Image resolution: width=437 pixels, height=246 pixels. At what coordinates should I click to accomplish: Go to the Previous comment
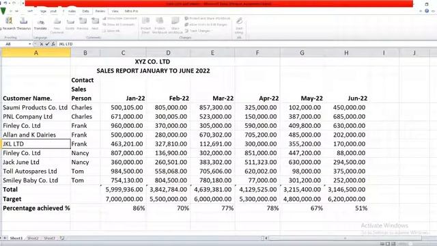click(83, 24)
